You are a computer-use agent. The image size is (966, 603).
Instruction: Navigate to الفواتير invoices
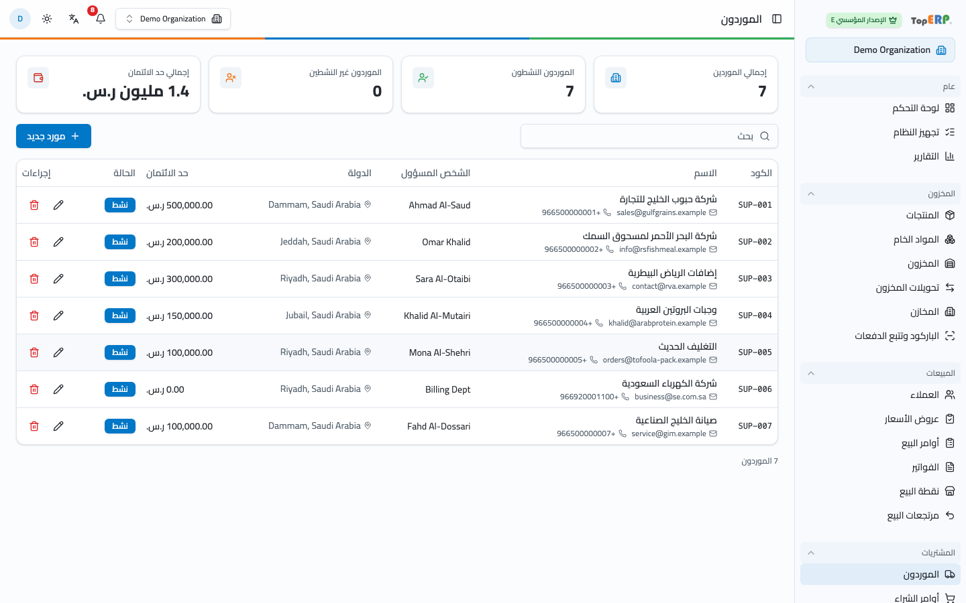[880, 467]
